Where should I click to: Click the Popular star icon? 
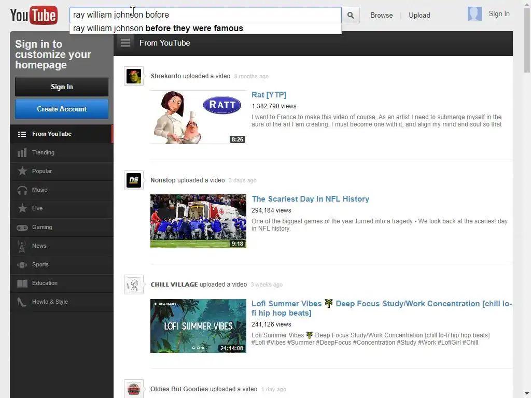coord(22,171)
